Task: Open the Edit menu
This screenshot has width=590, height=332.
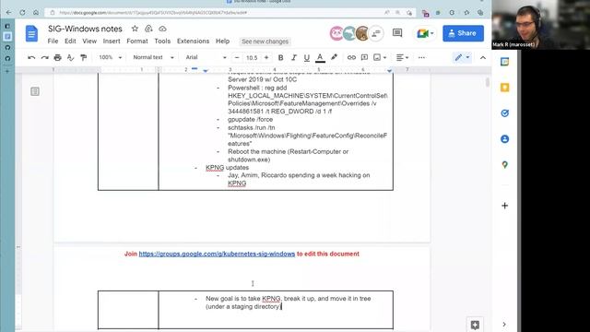Action: click(70, 41)
